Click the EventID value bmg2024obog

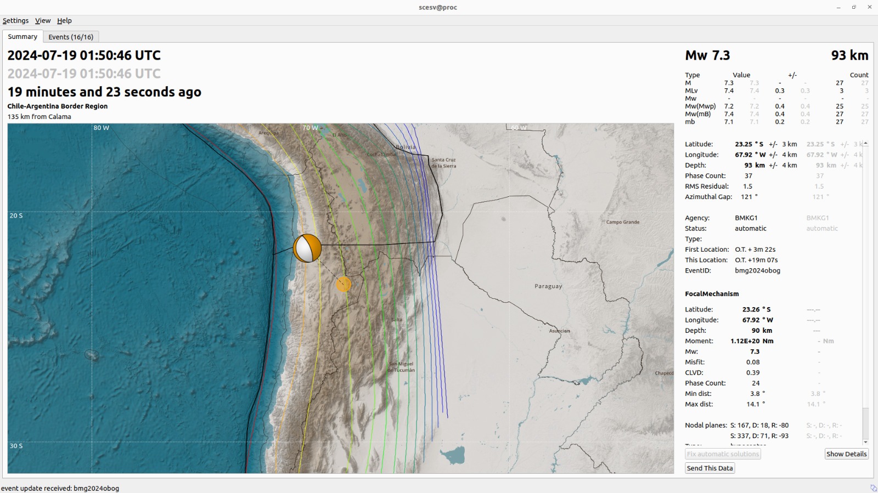757,270
